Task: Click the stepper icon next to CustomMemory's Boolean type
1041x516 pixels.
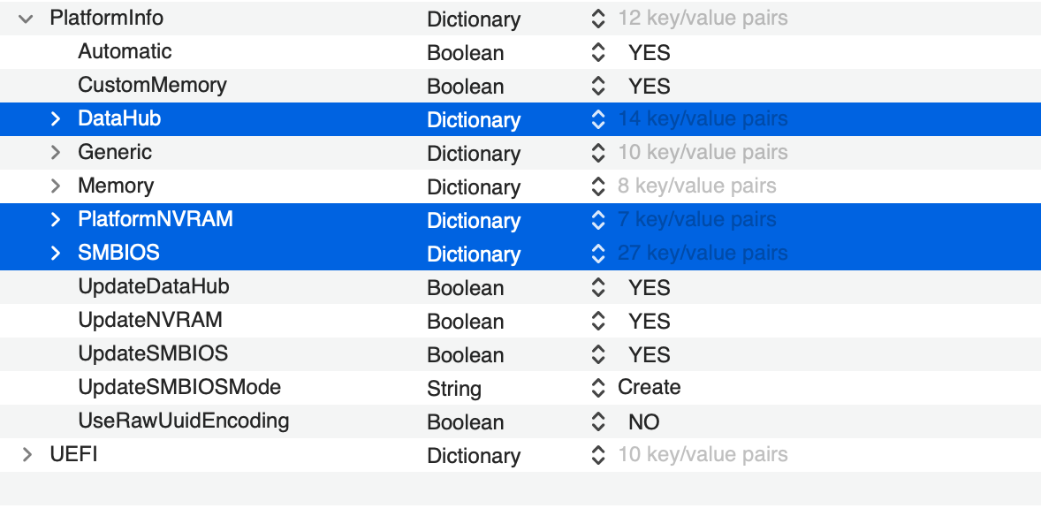Action: pos(598,86)
